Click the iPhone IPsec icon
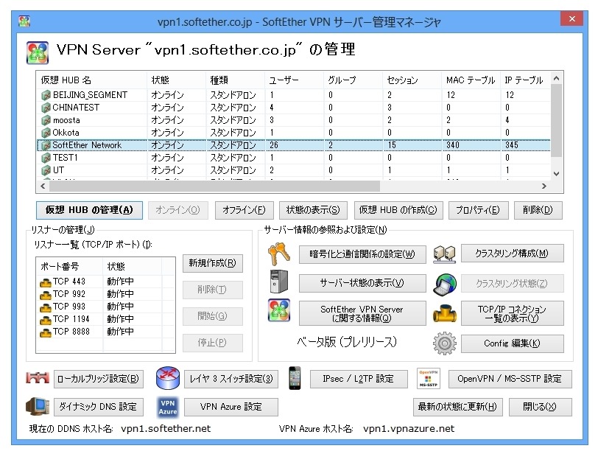The width and height of the screenshot is (598, 454). [x=295, y=378]
